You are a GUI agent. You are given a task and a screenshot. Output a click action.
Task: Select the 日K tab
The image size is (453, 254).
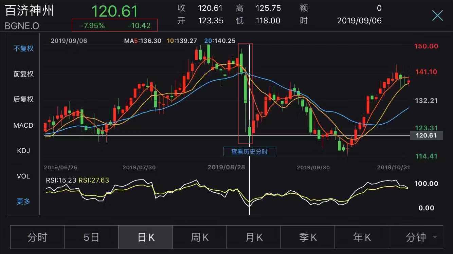pos(146,237)
